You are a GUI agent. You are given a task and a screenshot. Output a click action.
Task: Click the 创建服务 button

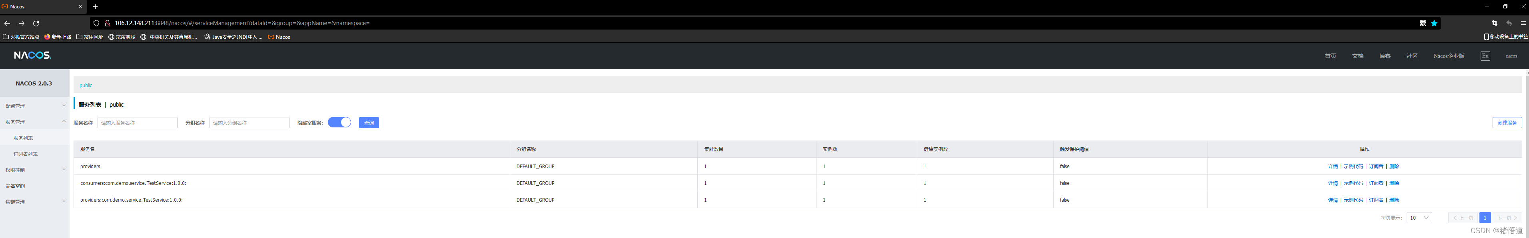coord(1507,122)
